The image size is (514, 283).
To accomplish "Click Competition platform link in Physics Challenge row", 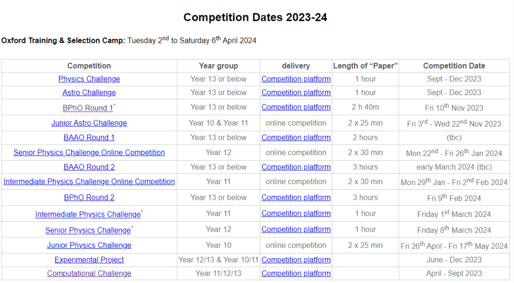I will (x=296, y=79).
